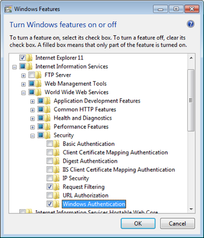
Task: Expand the Performance Features node
Action: pyautogui.click(x=32, y=127)
